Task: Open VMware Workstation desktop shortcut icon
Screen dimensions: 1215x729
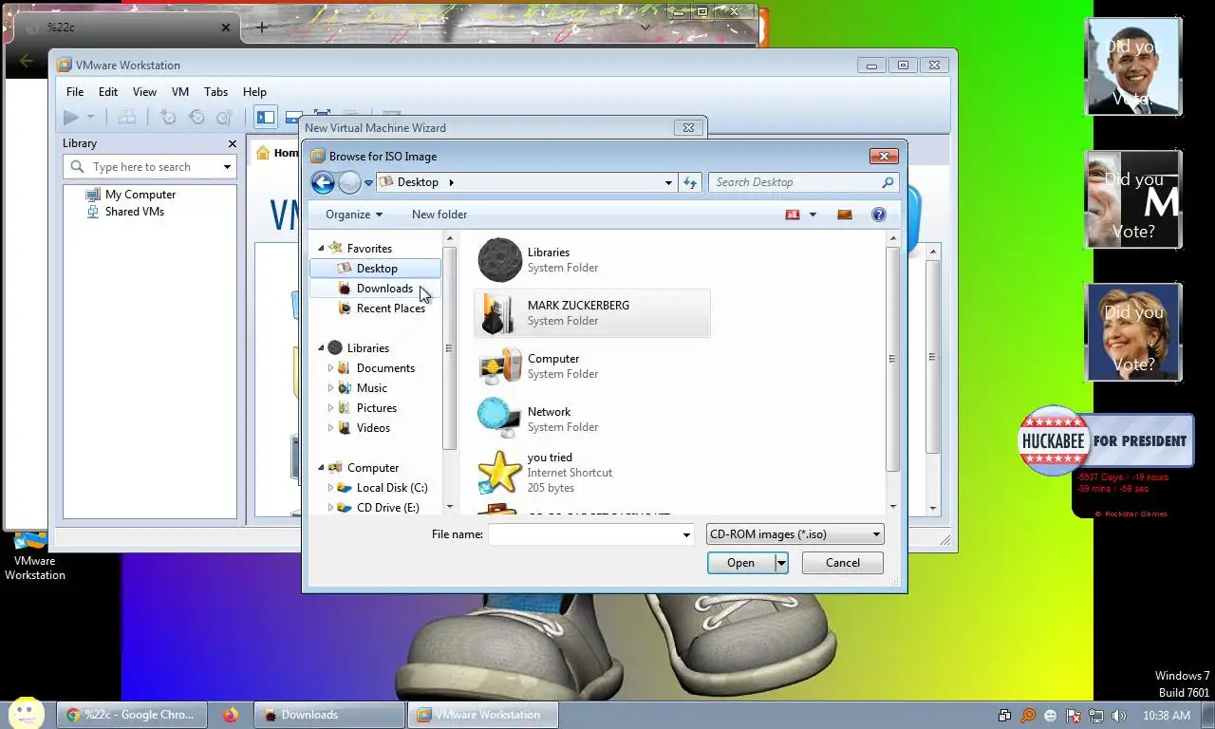Action: click(x=30, y=542)
